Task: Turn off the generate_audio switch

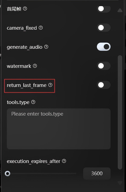Action: tap(104, 47)
